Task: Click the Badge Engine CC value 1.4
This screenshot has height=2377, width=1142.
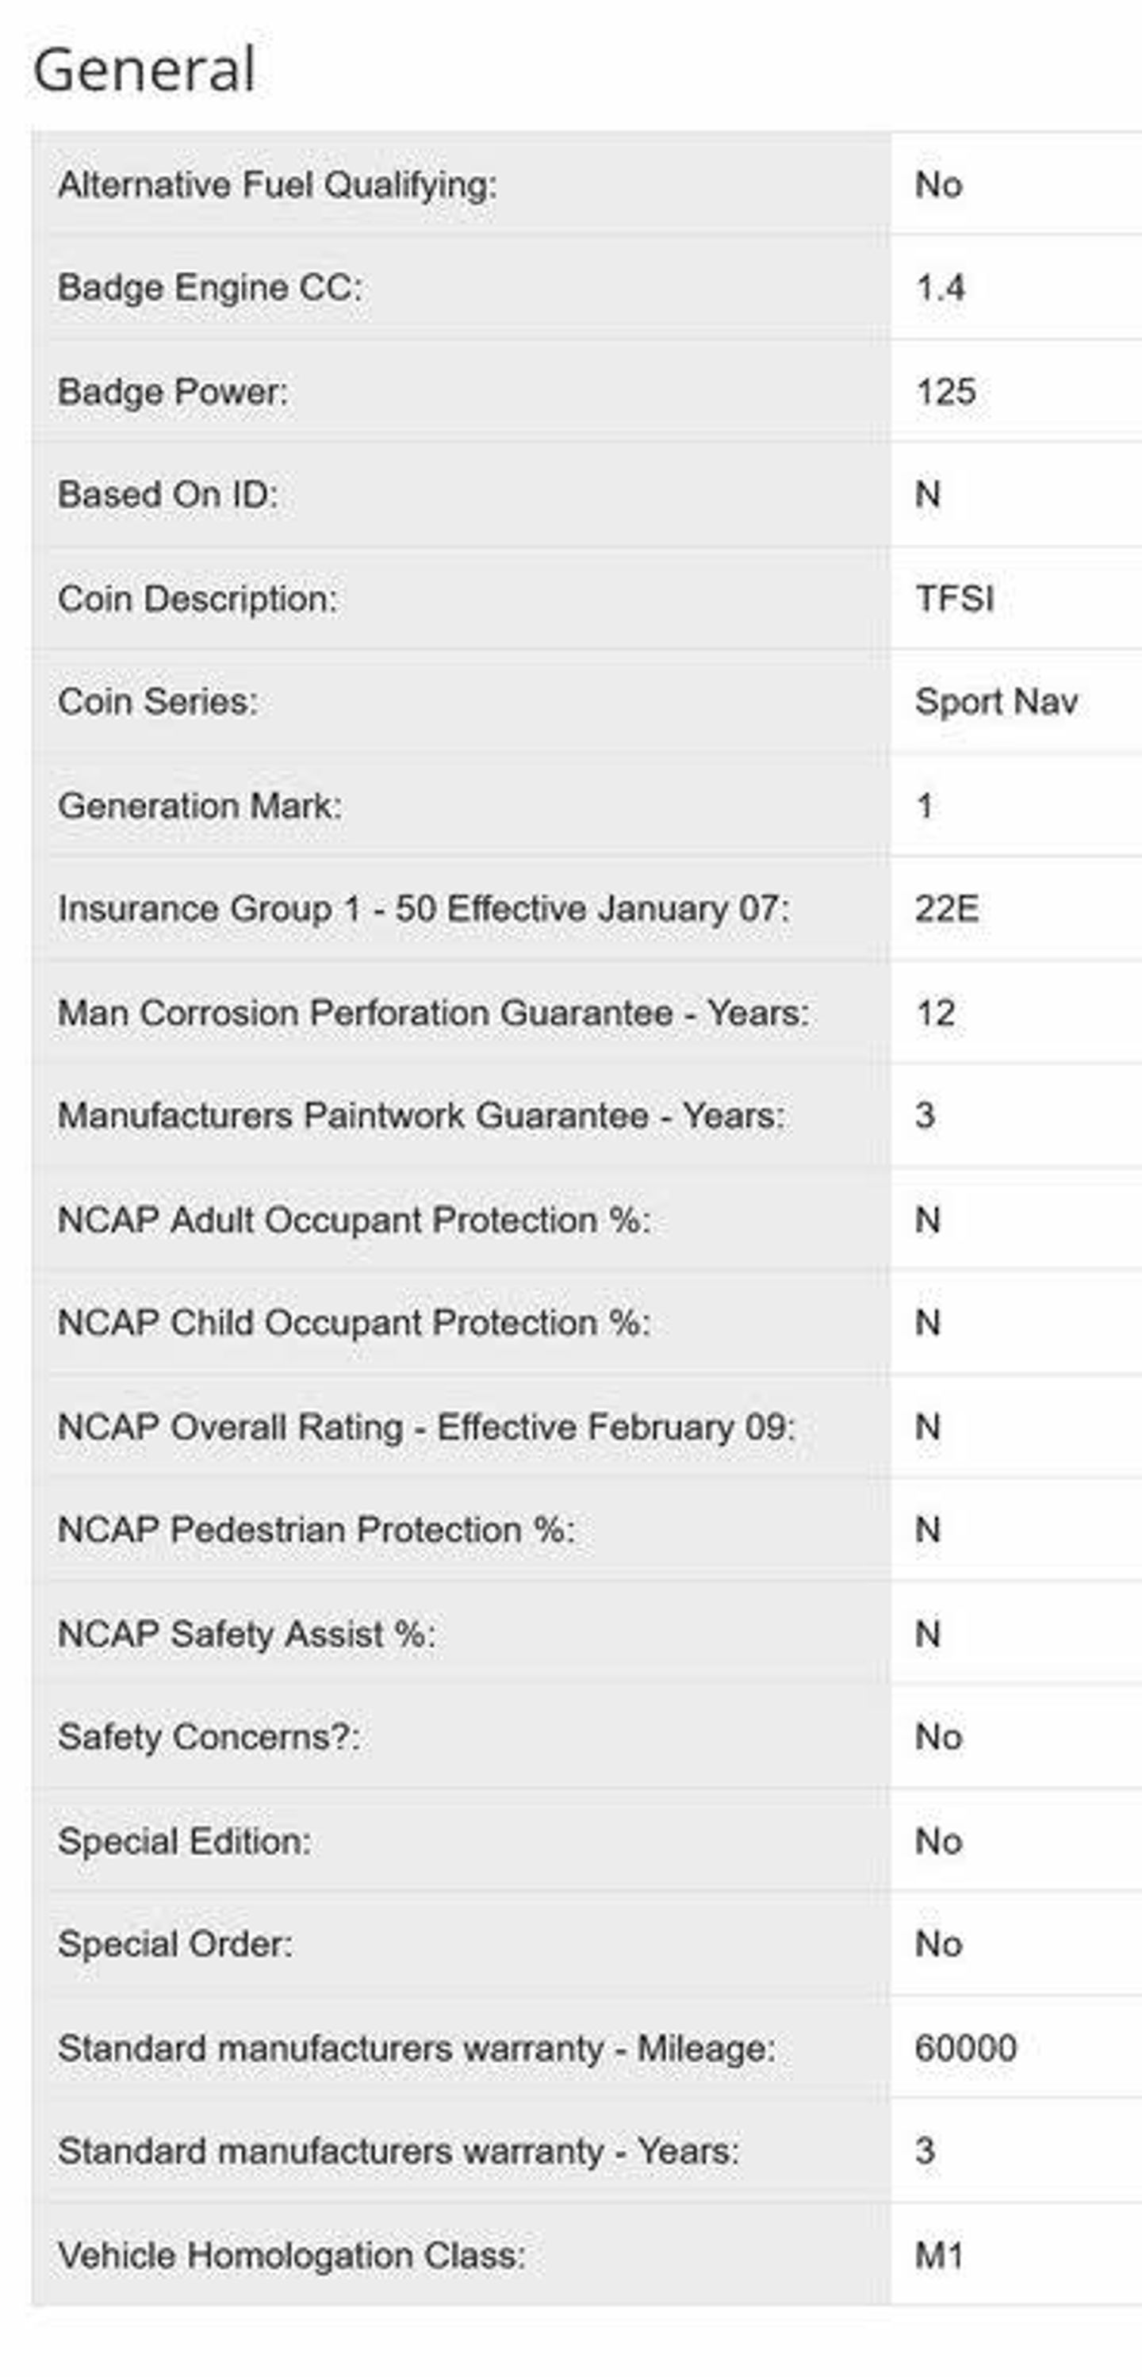Action: point(940,288)
